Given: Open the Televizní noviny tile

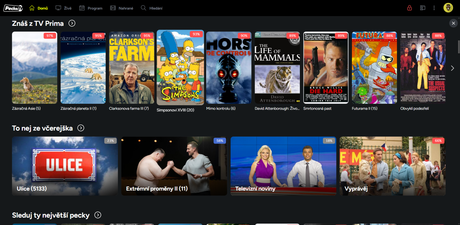Looking at the screenshot, I should click(x=283, y=166).
